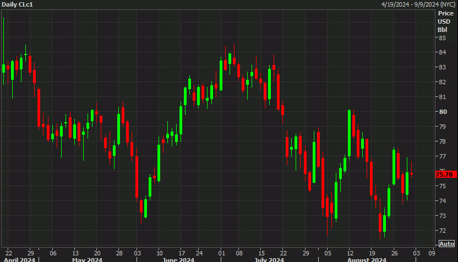Click the Auto scale button
This screenshot has width=458, height=262.
tap(446, 244)
